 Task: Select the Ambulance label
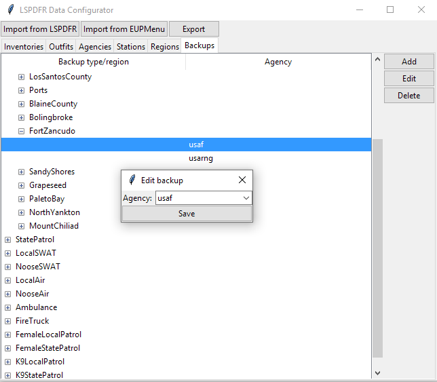click(36, 307)
